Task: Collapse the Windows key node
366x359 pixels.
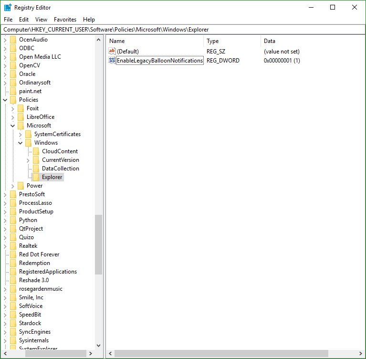Action: click(21, 143)
